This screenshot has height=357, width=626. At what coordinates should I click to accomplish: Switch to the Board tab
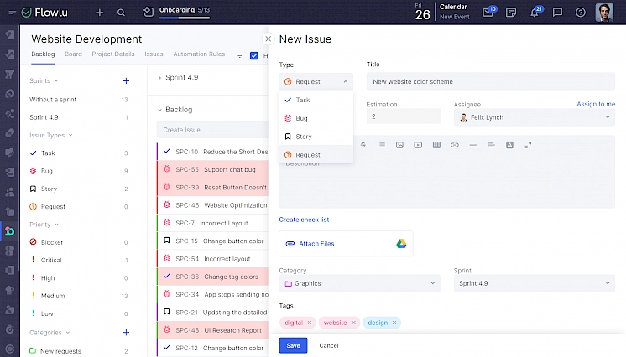(x=73, y=54)
